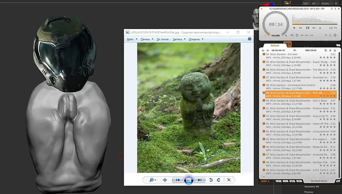The height and width of the screenshot is (194, 342).
Task: Open the Запись menu in photo viewer
Action: [x=177, y=39]
